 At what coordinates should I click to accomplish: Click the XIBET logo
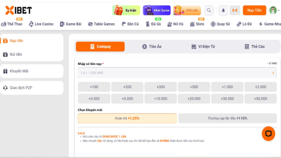tap(19, 10)
